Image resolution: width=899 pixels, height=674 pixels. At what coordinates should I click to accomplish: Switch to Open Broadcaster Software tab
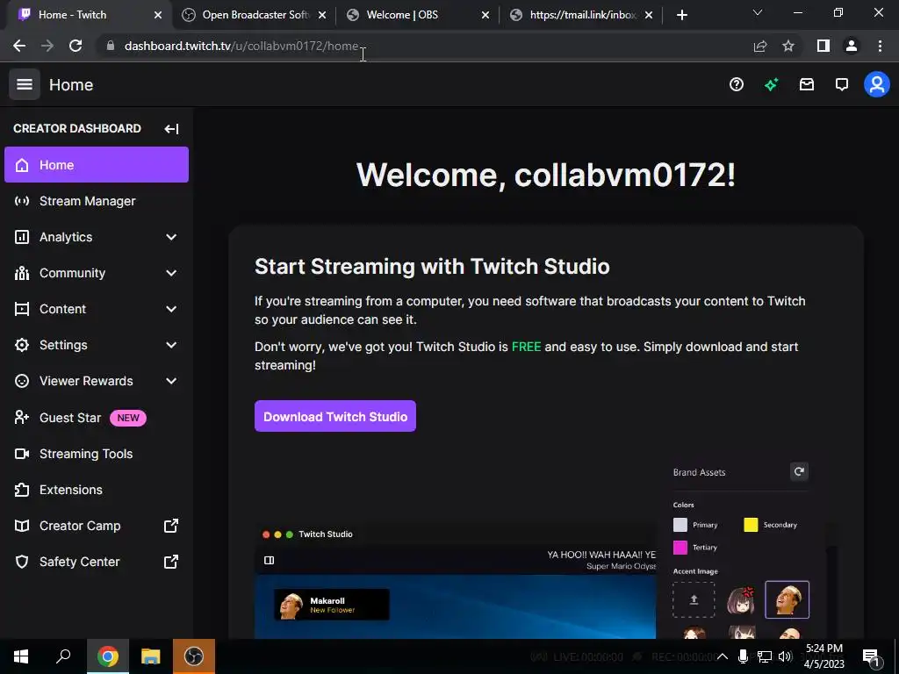(253, 15)
